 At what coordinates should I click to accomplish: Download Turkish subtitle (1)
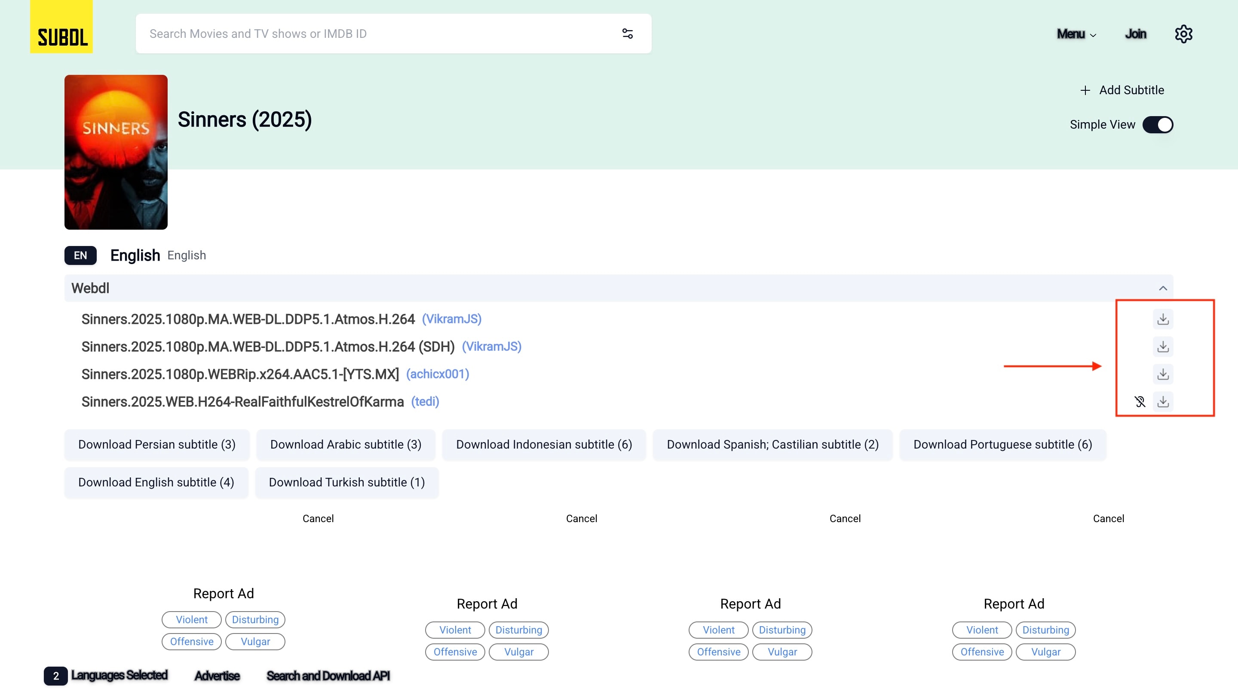click(x=346, y=483)
